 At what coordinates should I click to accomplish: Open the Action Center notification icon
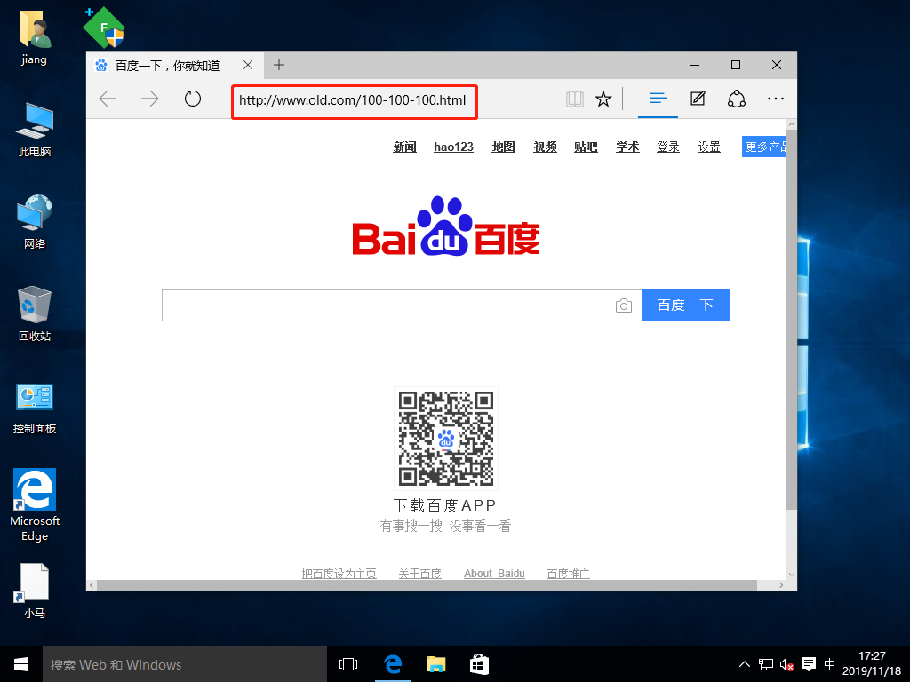pyautogui.click(x=809, y=664)
